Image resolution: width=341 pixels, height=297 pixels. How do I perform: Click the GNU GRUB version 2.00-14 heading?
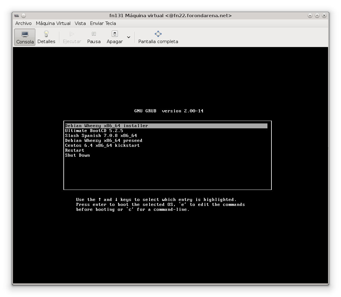(169, 111)
